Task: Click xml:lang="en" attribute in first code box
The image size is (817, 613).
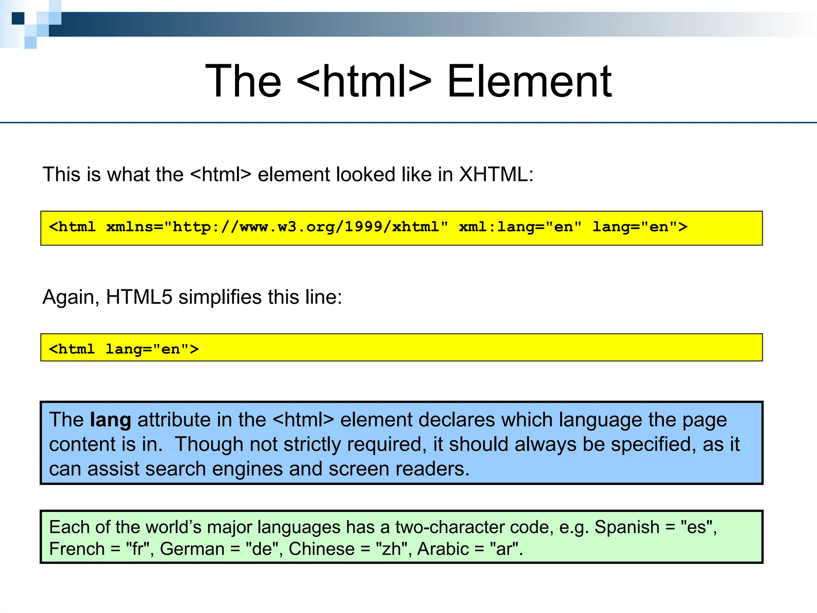Action: (520, 227)
